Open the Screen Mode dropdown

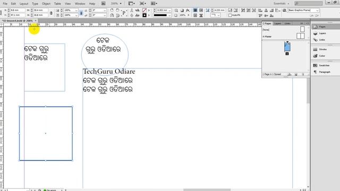pyautogui.click(x=143, y=4)
